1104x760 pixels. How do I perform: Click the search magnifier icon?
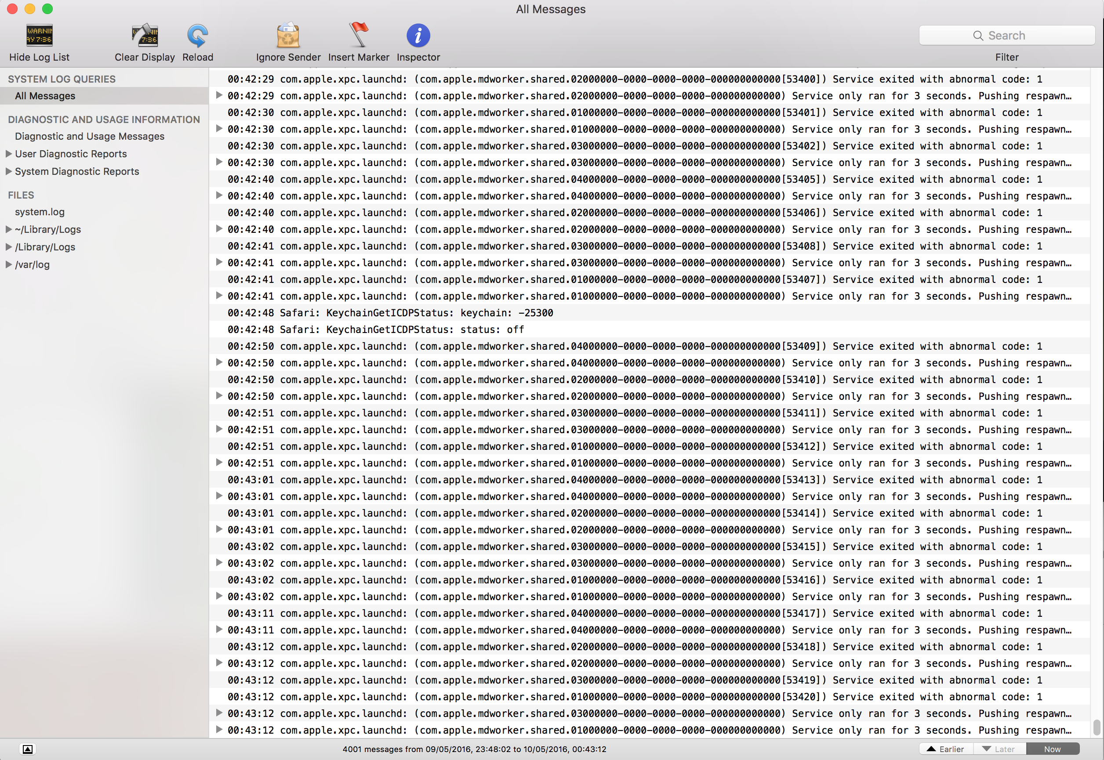(978, 36)
